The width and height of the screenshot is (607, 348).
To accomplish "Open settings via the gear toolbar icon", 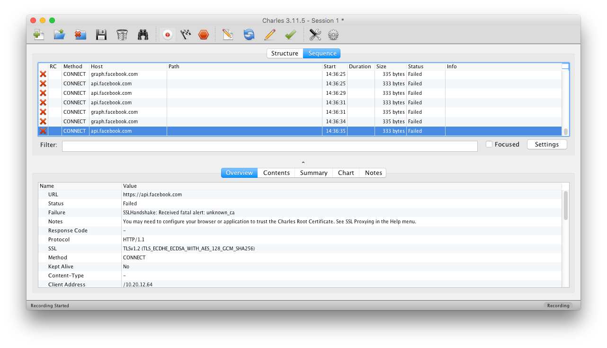I will click(x=334, y=35).
